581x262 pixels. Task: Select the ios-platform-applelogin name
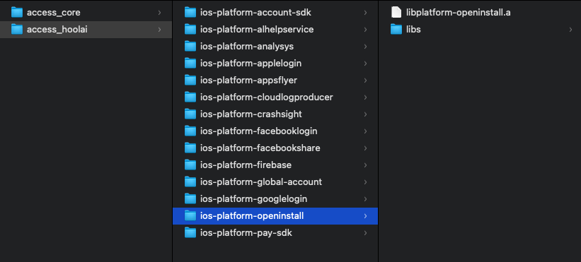251,64
